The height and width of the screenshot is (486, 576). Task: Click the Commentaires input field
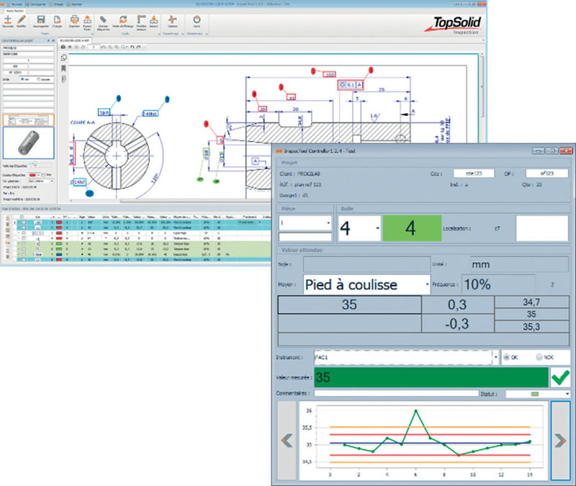(397, 393)
